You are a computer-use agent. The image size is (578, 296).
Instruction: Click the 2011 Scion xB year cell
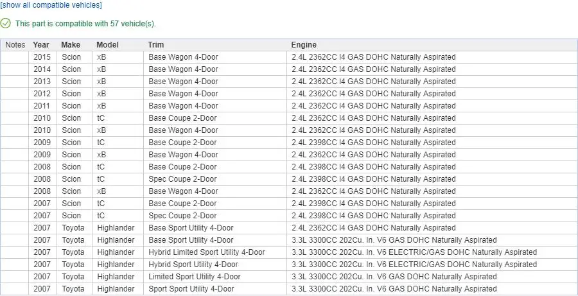42,106
